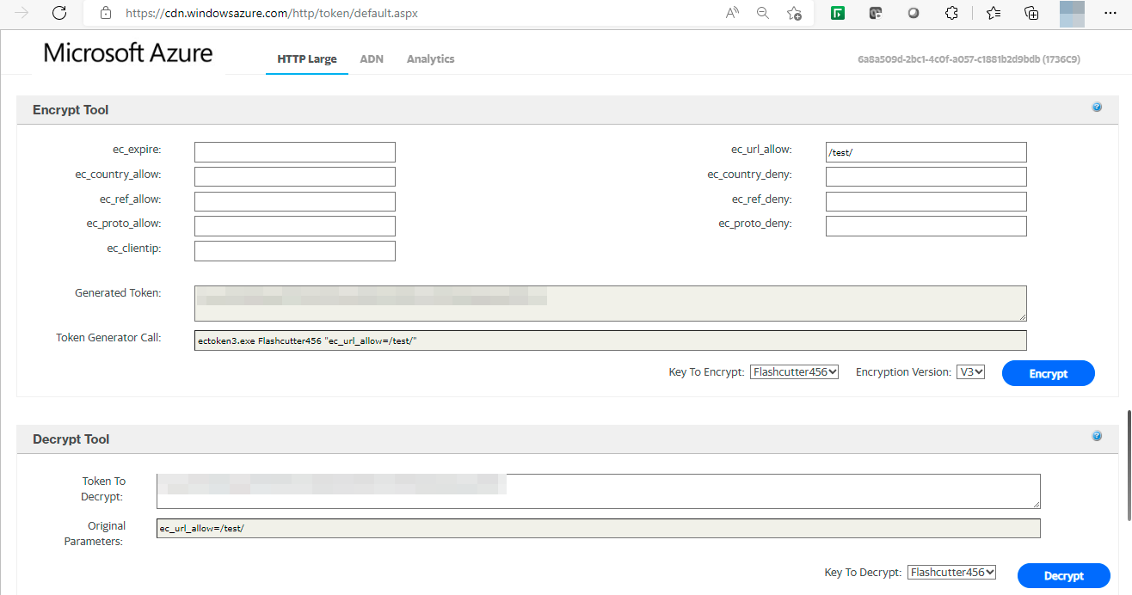Click the ec_proto_allow input field
Screen dimensions: 1132x595
point(295,226)
